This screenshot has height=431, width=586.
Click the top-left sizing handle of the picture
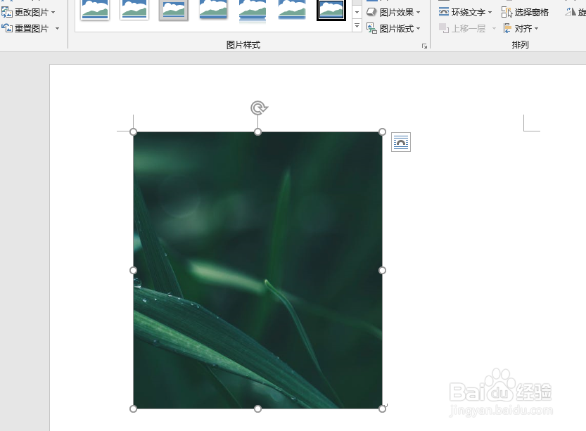point(134,132)
